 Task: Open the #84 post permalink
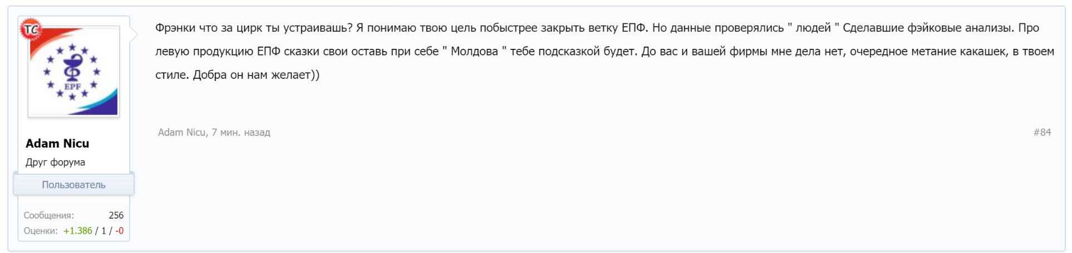(1042, 133)
